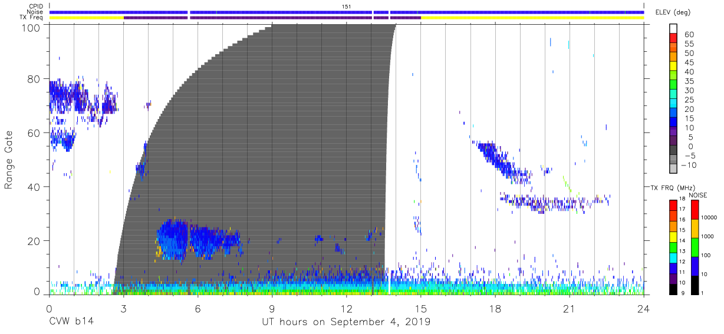This screenshot has width=724, height=334.
Task: Click the '25' label on ELEV colorbar
Action: [689, 100]
